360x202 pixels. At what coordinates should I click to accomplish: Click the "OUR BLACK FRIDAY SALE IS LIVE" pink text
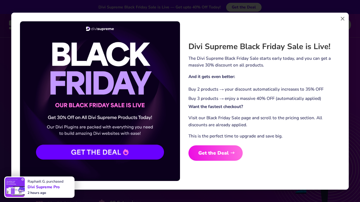click(x=100, y=105)
